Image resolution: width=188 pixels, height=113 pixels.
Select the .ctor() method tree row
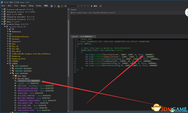click(28, 83)
